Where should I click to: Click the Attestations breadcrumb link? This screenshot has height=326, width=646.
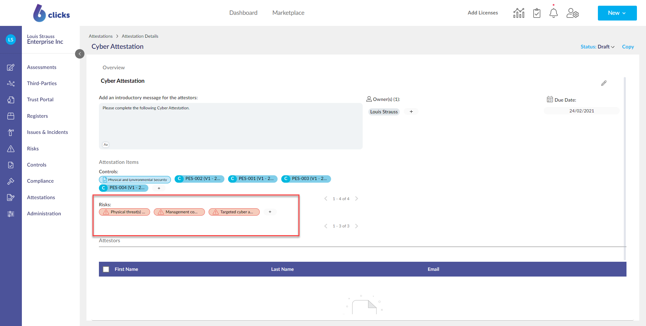(101, 36)
